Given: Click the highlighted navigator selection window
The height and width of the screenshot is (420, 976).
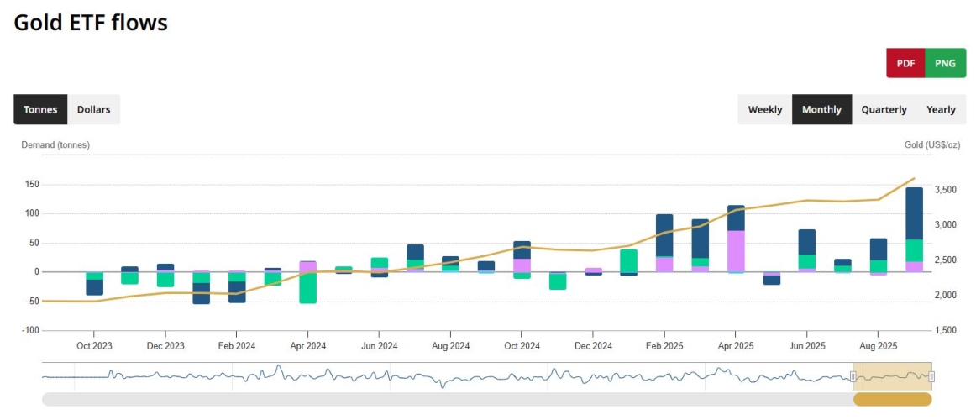Looking at the screenshot, I should [x=892, y=370].
